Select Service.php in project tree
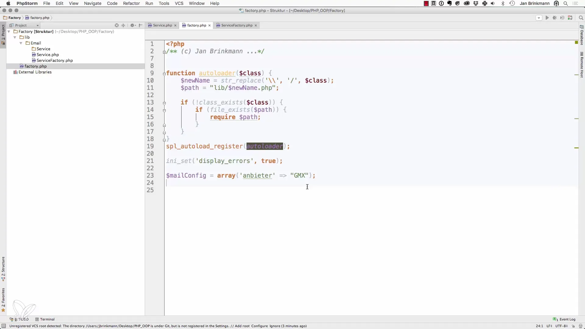585x329 pixels. coord(45,55)
